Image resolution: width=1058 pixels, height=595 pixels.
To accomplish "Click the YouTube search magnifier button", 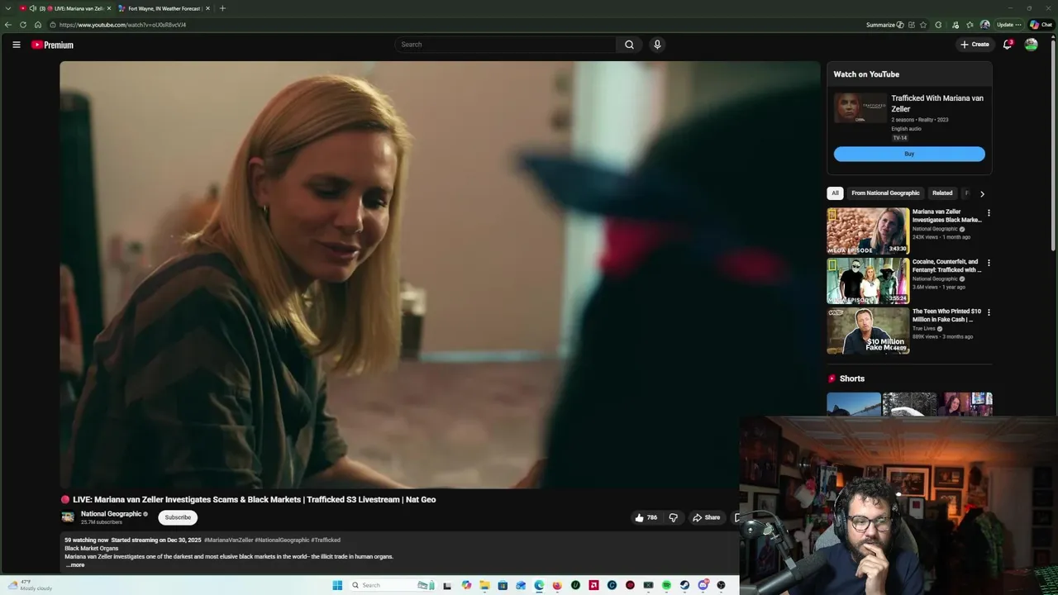I will [x=629, y=45].
